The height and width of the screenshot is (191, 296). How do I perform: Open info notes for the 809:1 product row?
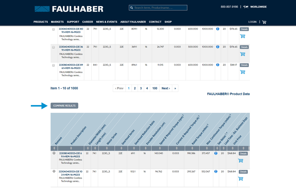point(218,29)
